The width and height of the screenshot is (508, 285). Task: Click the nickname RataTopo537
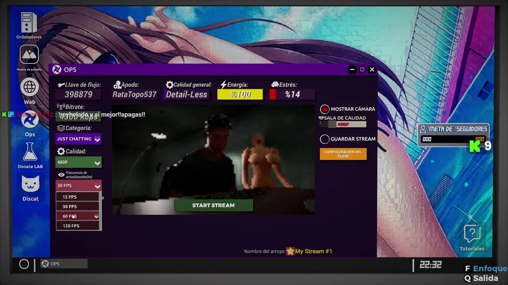pos(134,95)
